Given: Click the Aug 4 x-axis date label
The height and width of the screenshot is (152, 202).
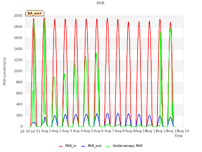Looking at the screenshot, I should (78, 131).
